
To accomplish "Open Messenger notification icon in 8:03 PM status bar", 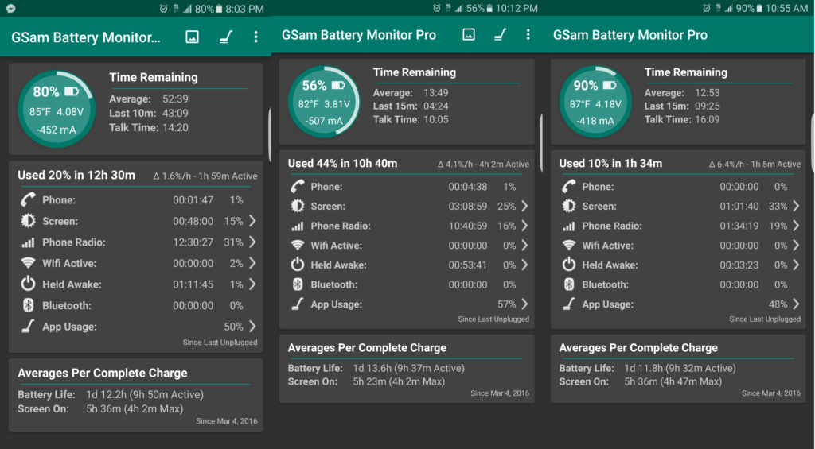I will [10, 8].
